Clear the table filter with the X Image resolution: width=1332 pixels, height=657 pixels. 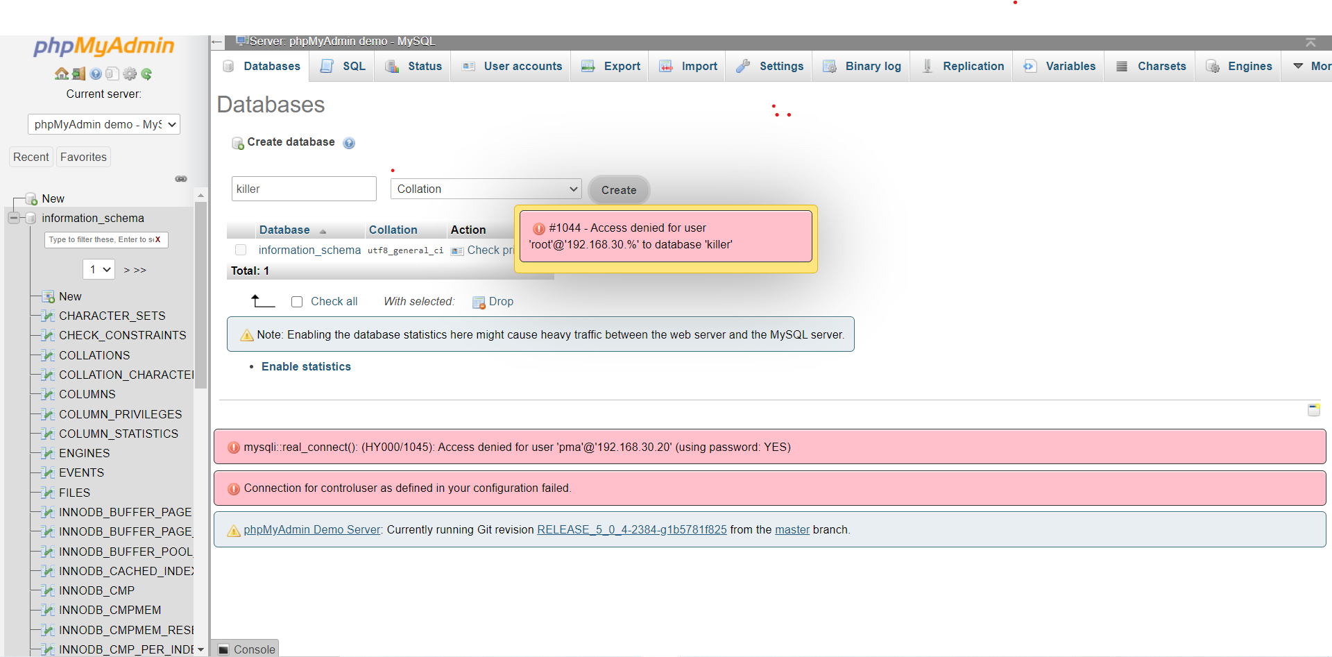pos(157,239)
